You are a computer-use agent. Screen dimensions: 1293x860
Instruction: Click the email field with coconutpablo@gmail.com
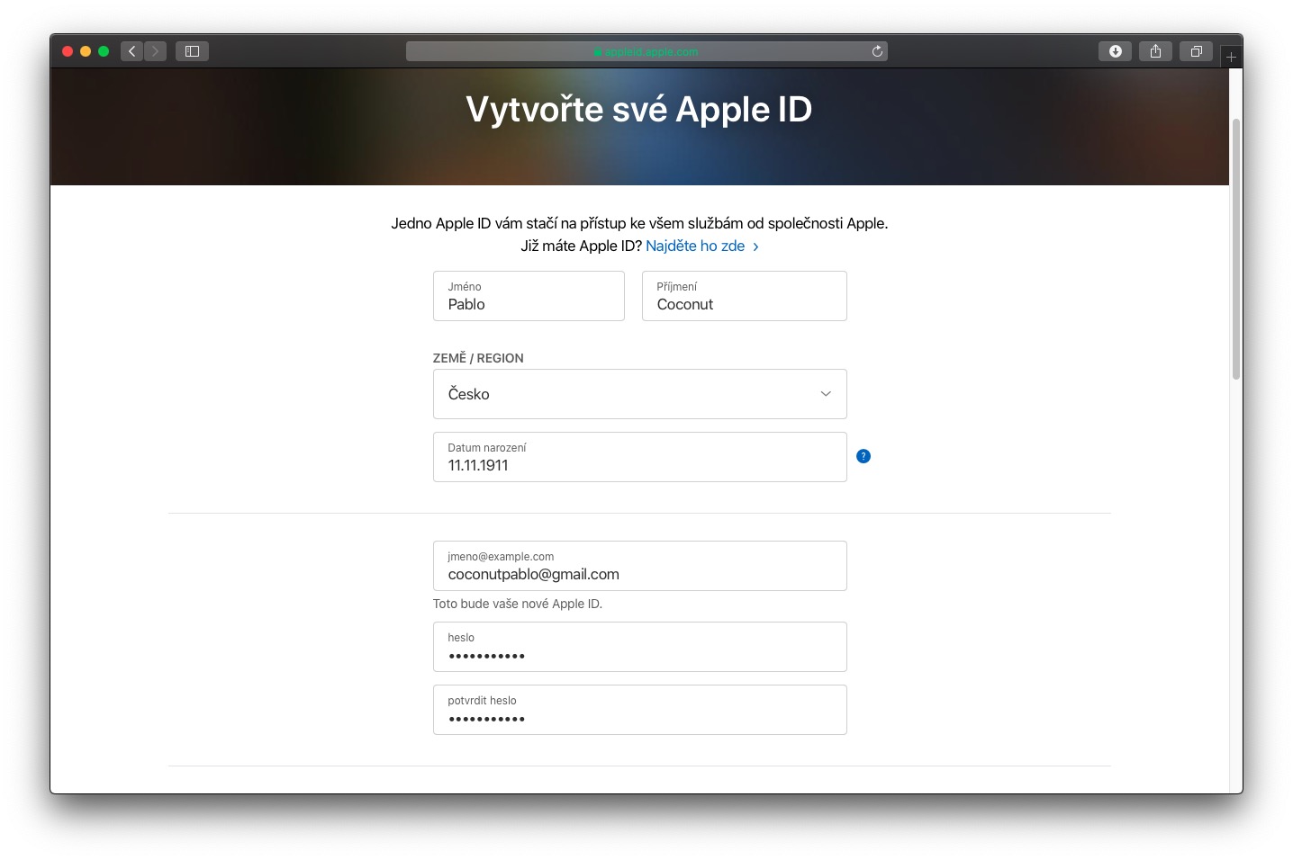coord(640,566)
